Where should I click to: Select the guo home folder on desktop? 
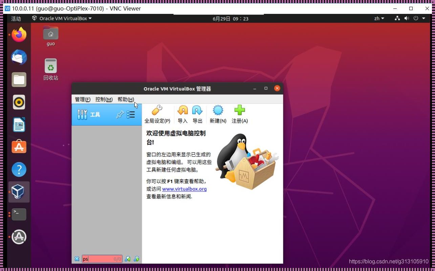[51, 36]
